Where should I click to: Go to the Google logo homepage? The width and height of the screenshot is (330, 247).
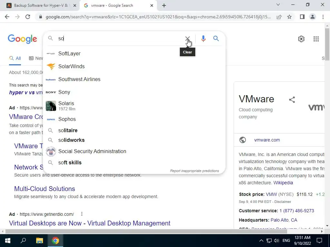[23, 39]
